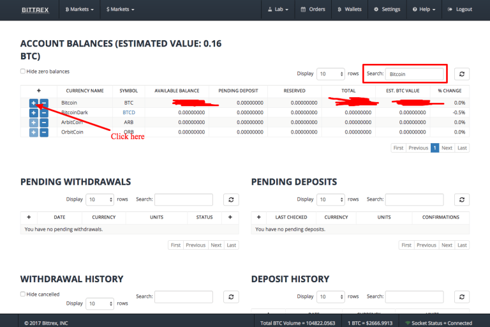Click the plus header in pending deposits table

tap(259, 217)
